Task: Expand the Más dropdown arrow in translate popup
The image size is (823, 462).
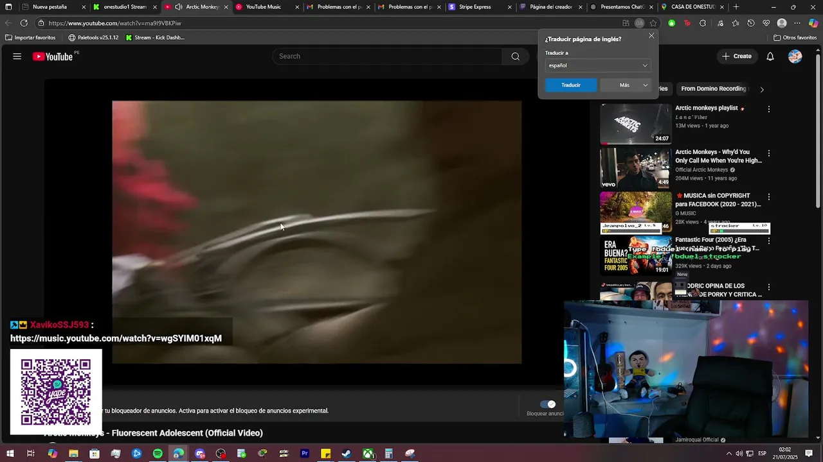Action: pyautogui.click(x=645, y=85)
